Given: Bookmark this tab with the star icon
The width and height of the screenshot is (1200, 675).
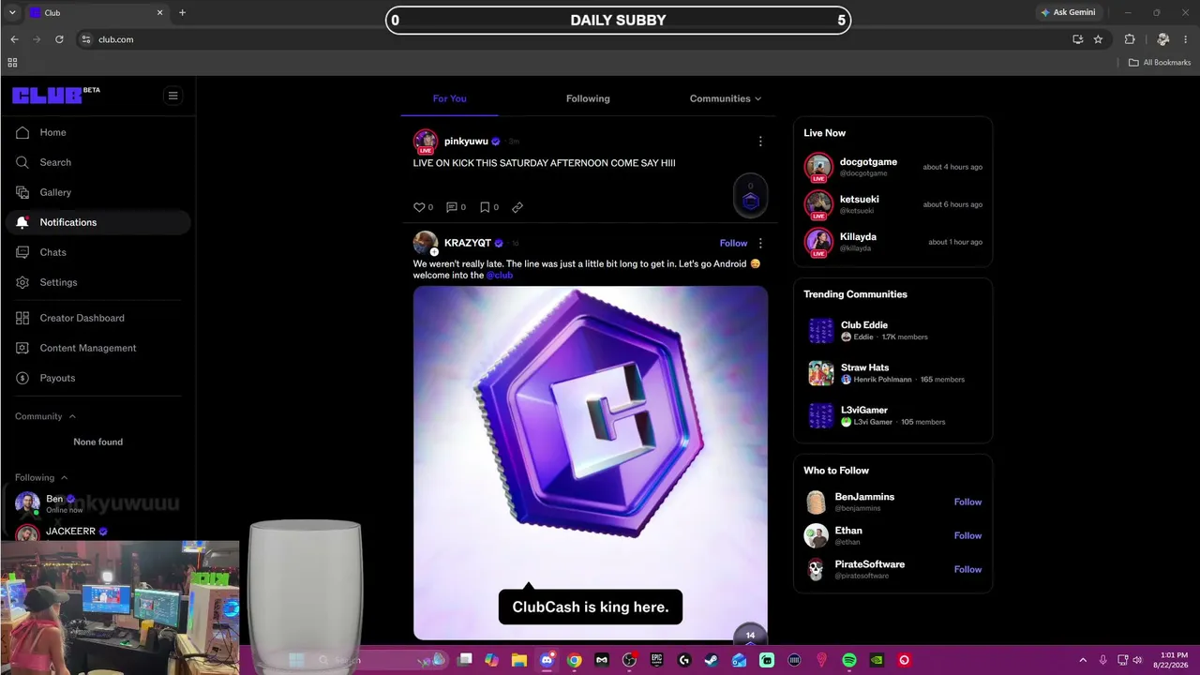Looking at the screenshot, I should tap(1098, 39).
